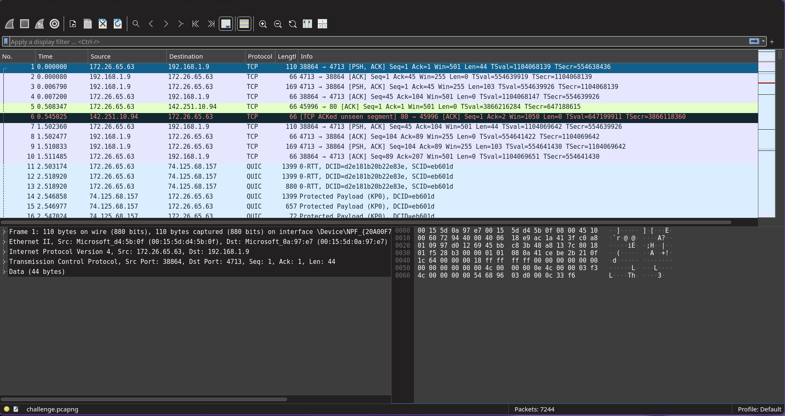Open the display filter bookmark menu
The image size is (785, 416).
click(x=6, y=42)
